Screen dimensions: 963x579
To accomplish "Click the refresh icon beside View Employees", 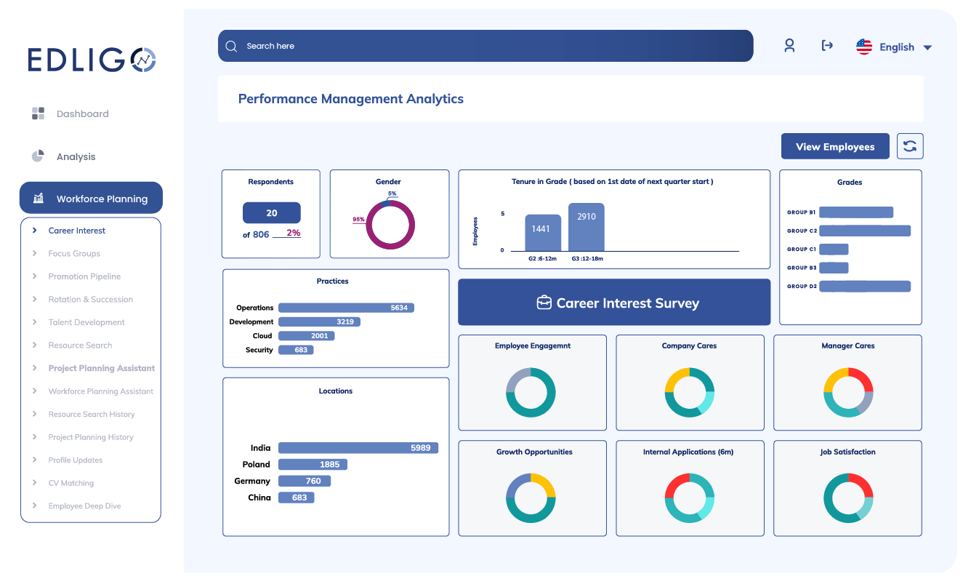I will coord(910,145).
